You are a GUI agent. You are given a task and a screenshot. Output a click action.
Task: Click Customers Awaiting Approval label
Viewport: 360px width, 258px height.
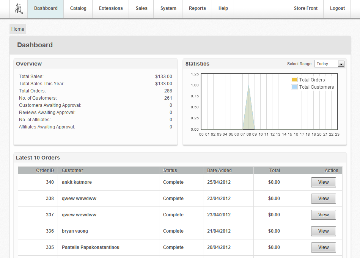click(50, 105)
